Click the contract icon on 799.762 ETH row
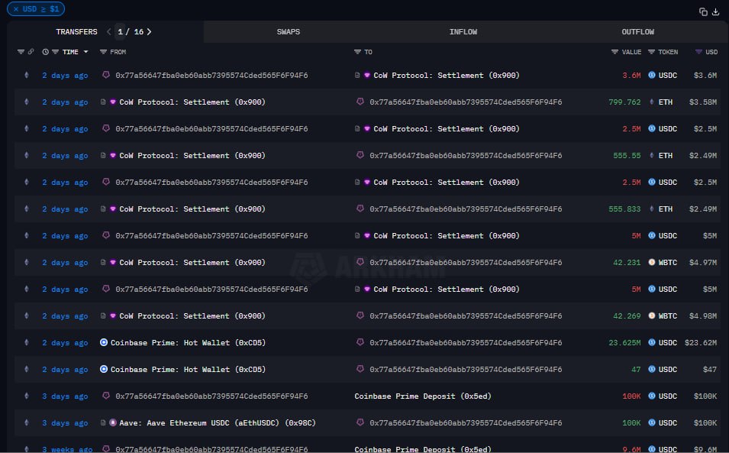729x453 pixels. click(x=103, y=102)
